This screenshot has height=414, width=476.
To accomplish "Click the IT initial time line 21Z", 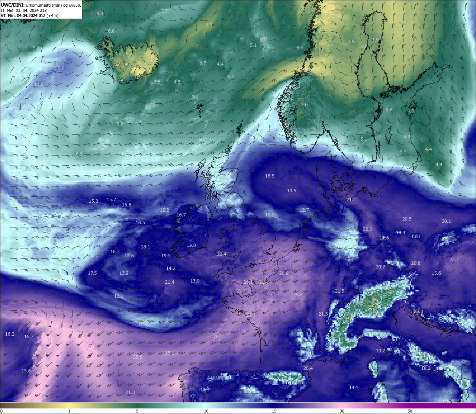I will [23, 10].
